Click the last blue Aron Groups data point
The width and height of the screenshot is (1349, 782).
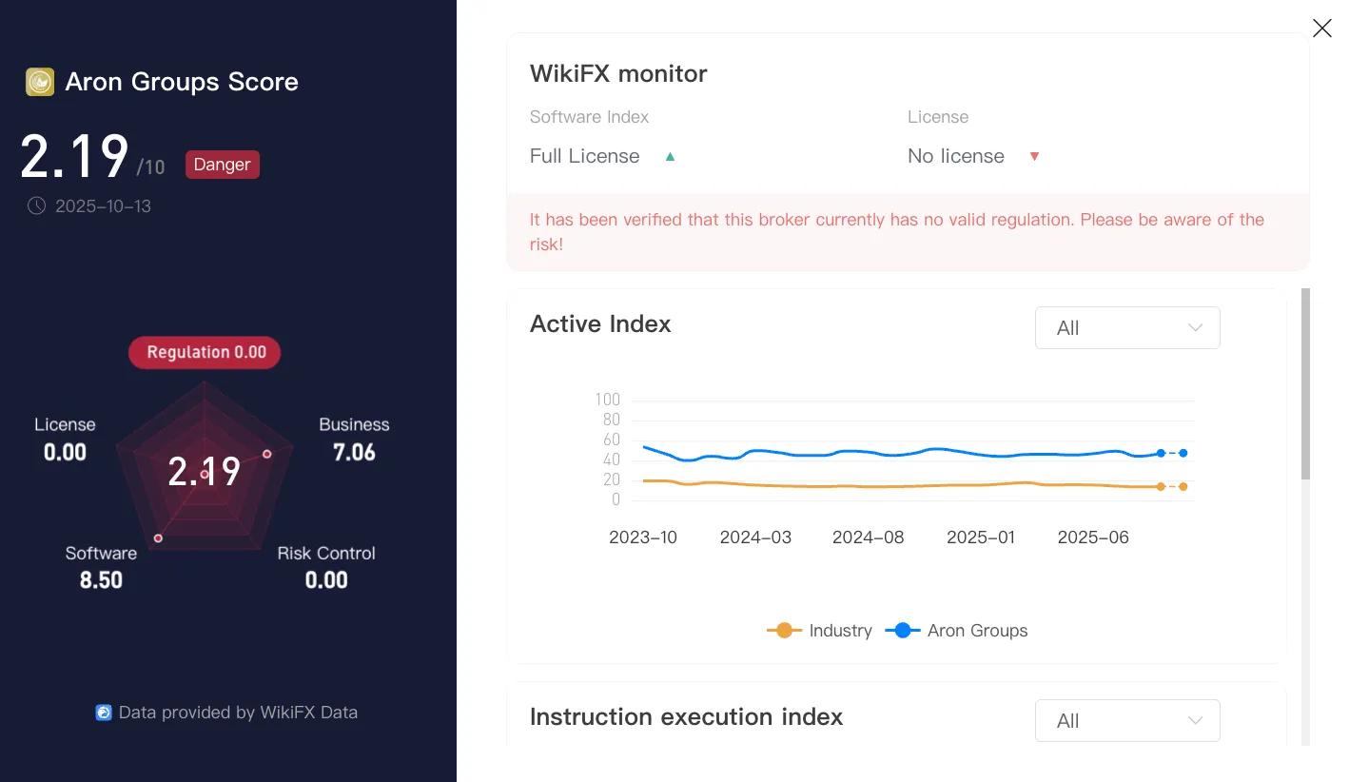click(x=1183, y=453)
